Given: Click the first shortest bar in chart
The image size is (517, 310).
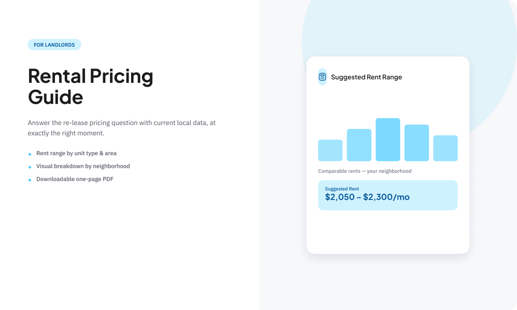Looking at the screenshot, I should click(x=330, y=150).
